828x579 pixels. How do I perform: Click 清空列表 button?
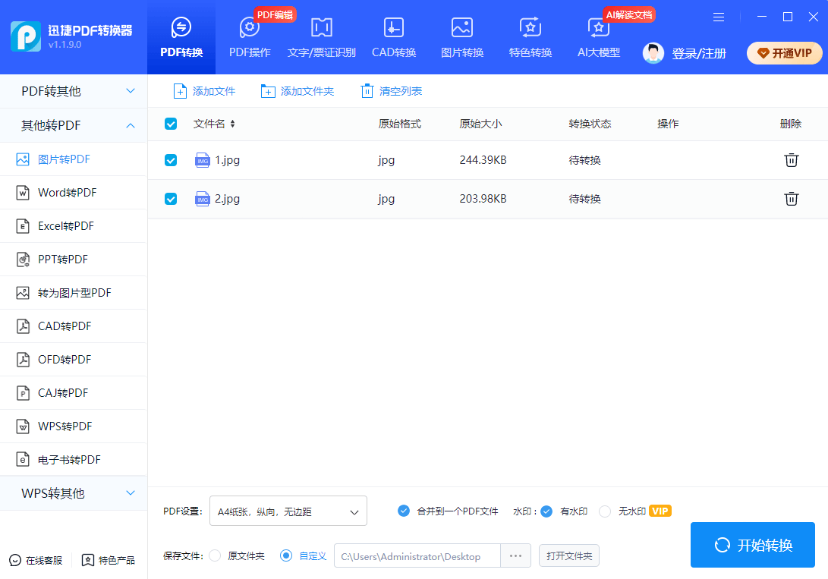pyautogui.click(x=392, y=91)
